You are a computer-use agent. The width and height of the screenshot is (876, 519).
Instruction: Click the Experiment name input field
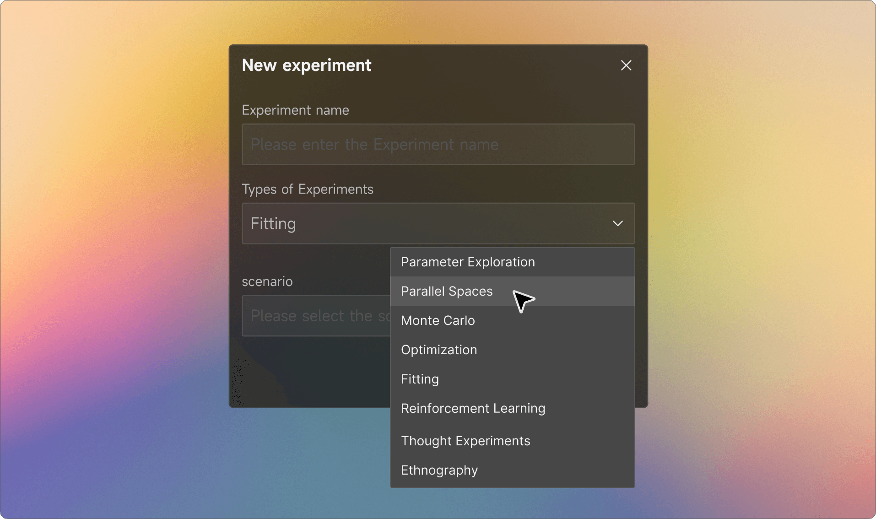[x=438, y=145]
